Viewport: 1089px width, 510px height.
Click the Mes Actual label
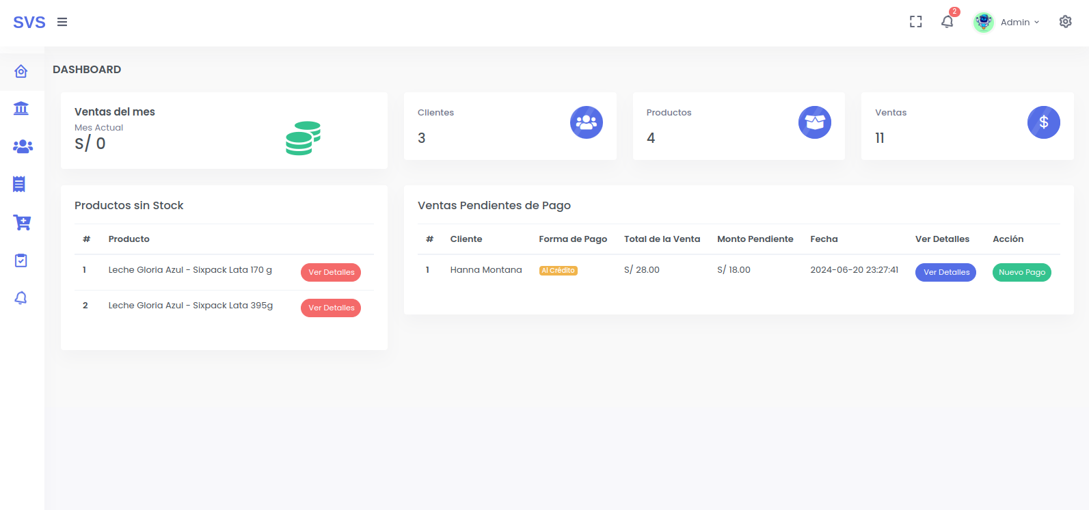tap(99, 128)
